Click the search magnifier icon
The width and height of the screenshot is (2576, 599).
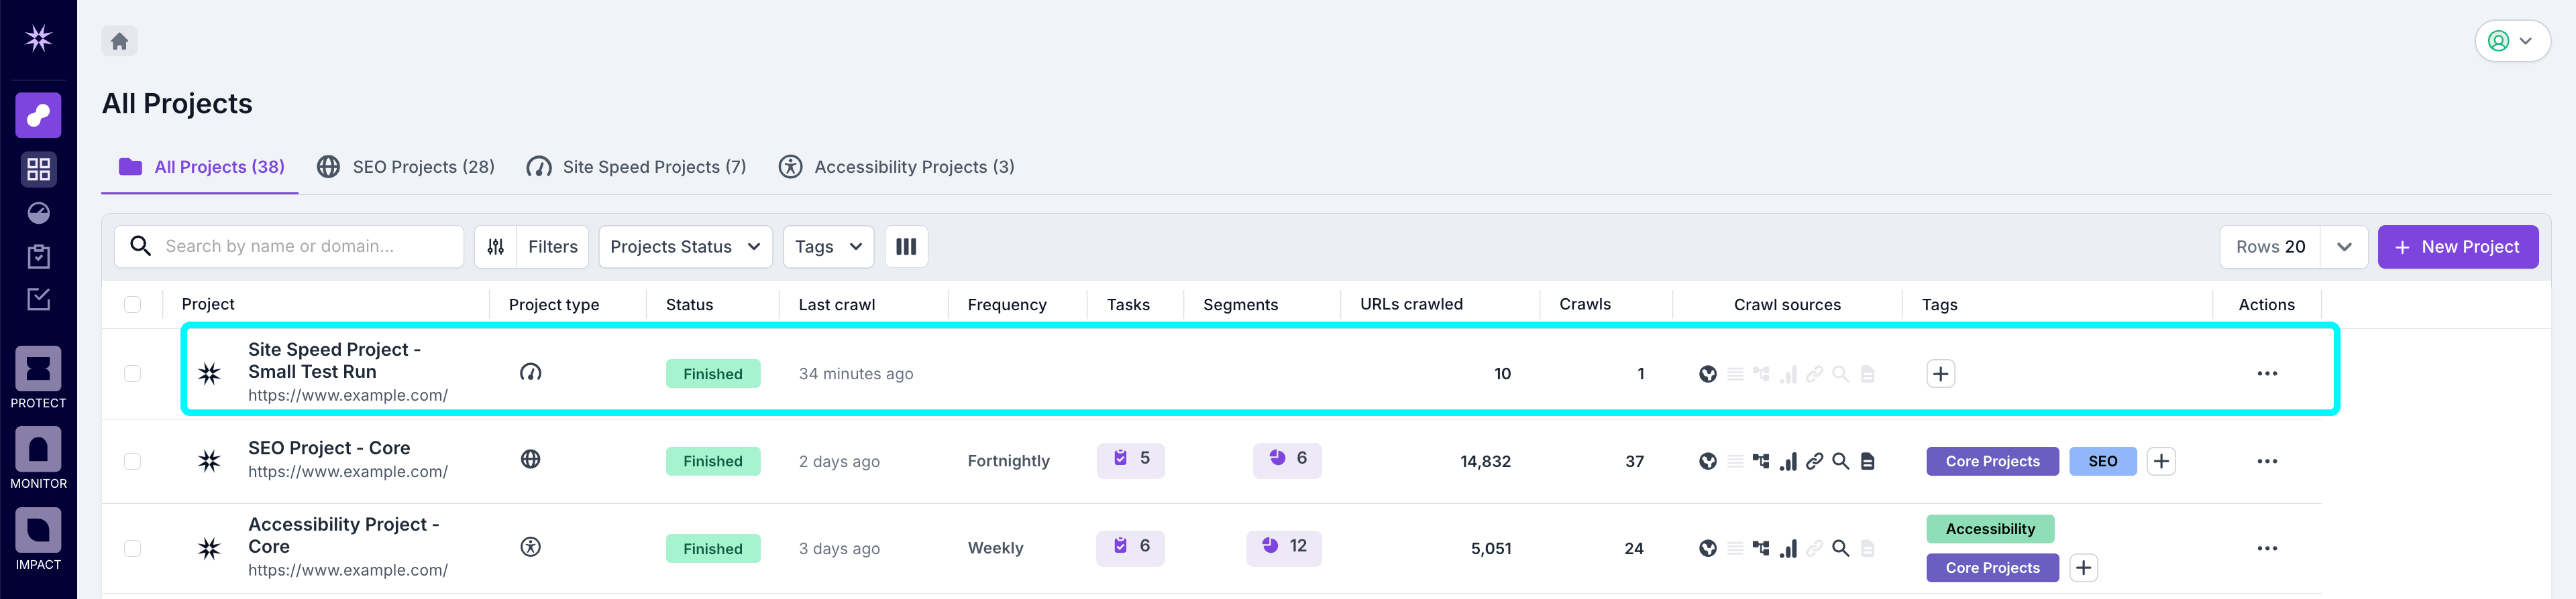pos(141,246)
